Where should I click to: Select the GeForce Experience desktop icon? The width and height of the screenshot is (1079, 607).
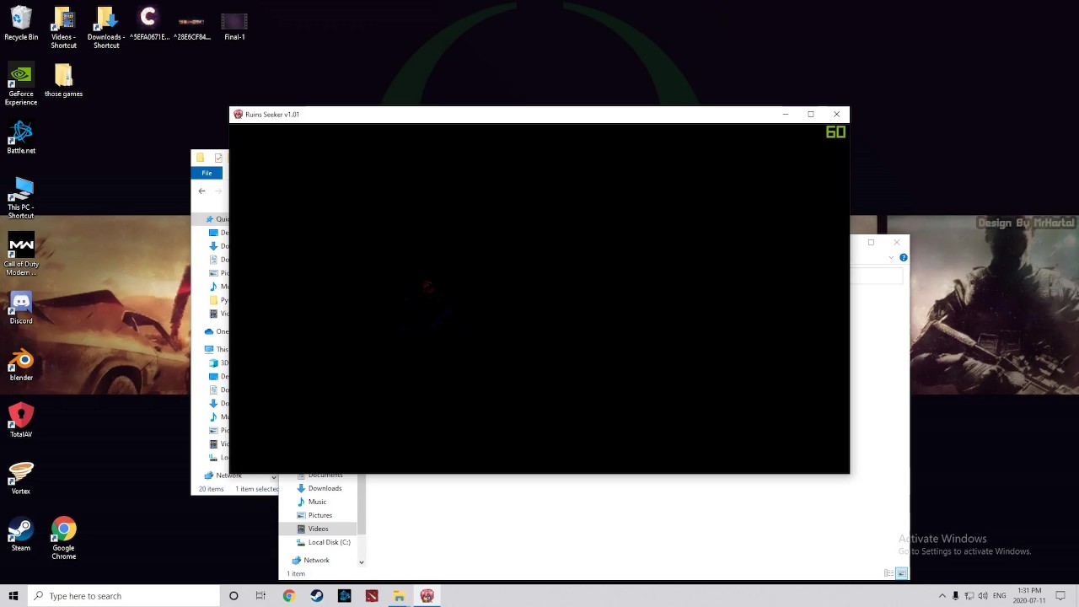click(x=21, y=85)
